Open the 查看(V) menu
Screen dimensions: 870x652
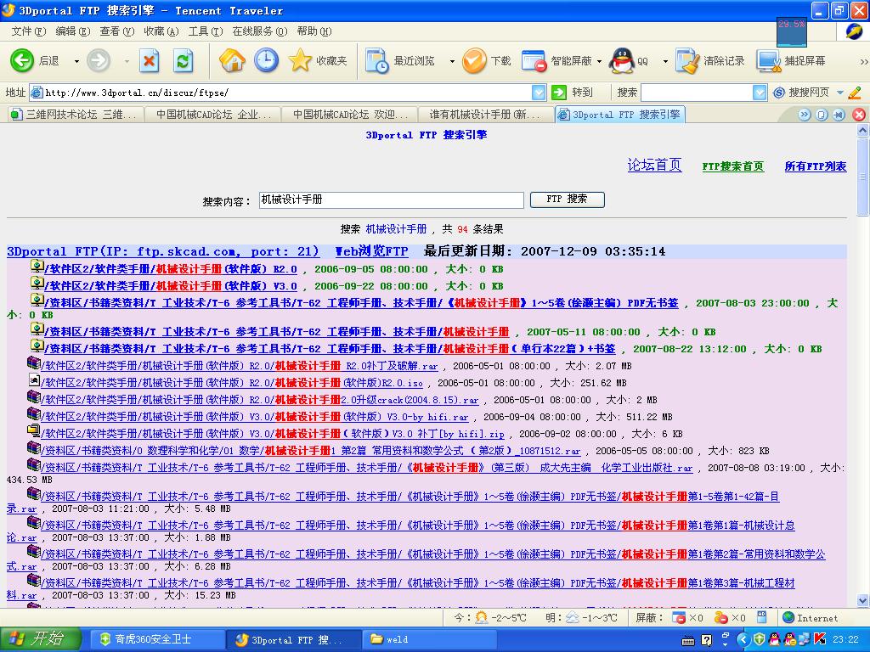tap(116, 31)
